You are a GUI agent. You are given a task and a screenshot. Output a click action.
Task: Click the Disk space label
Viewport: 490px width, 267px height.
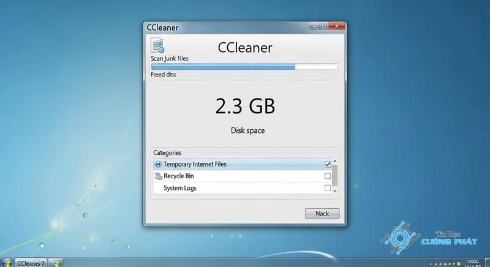pos(248,130)
